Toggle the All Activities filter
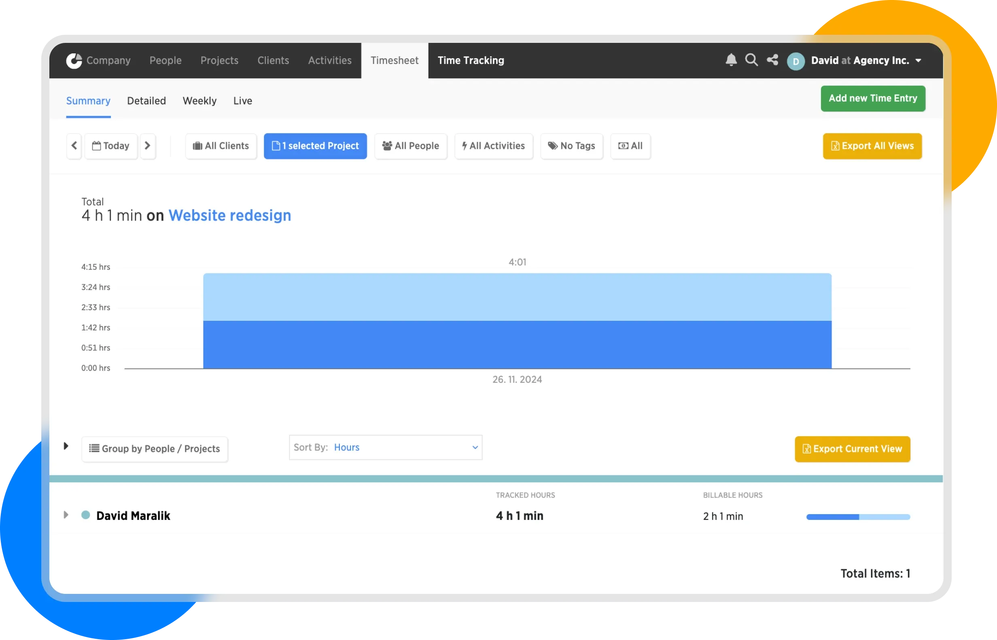 tap(493, 146)
